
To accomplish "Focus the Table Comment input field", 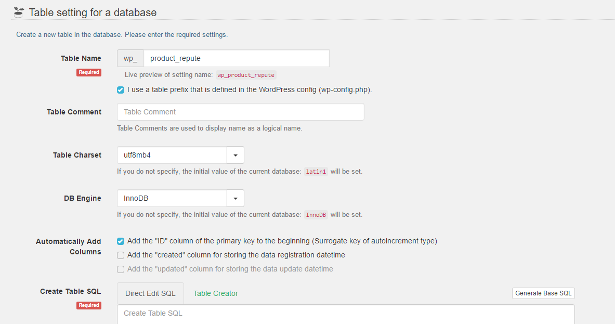I will (240, 112).
